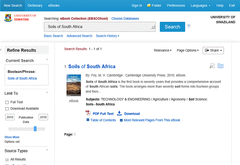Collapse the sidebar with the left-edge arrow
This screenshot has width=240, height=165.
[1, 50]
